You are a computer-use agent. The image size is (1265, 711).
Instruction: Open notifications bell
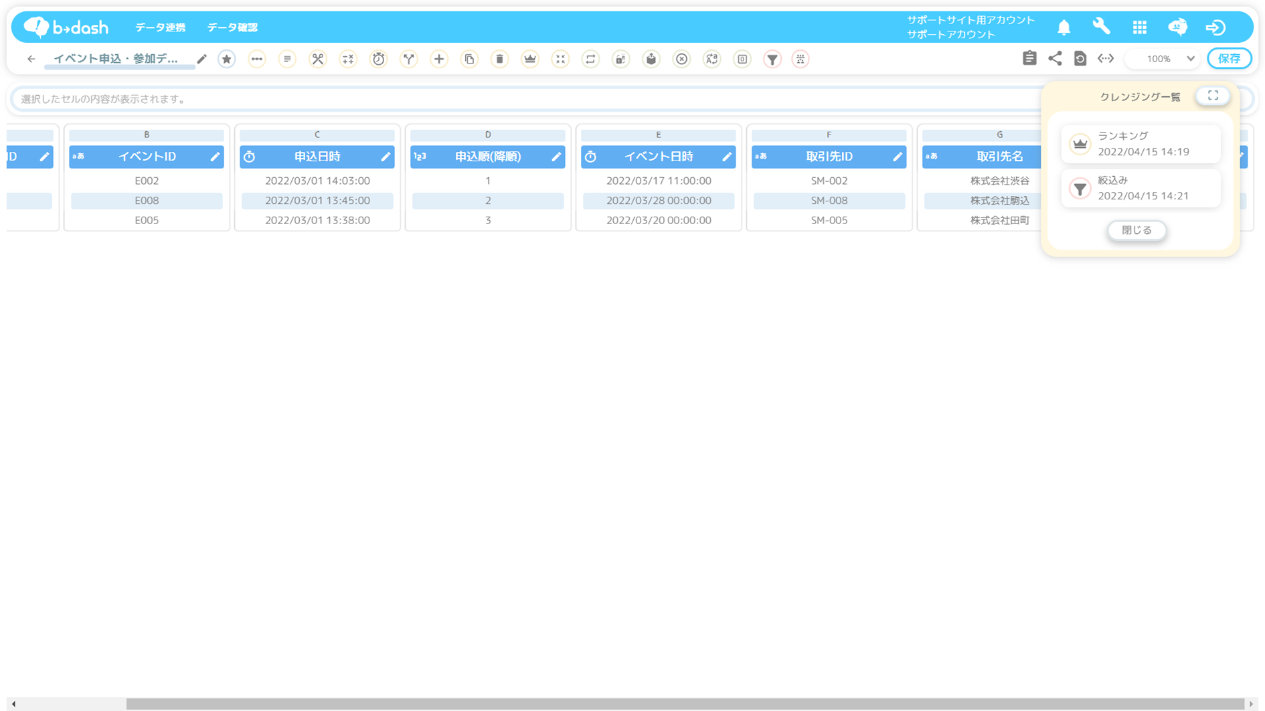click(1064, 27)
